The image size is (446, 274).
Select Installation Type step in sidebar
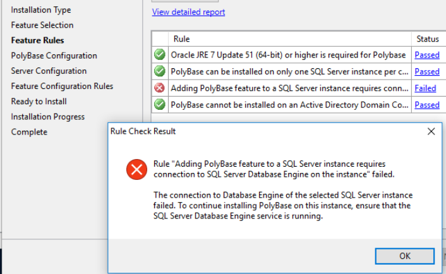tap(41, 10)
